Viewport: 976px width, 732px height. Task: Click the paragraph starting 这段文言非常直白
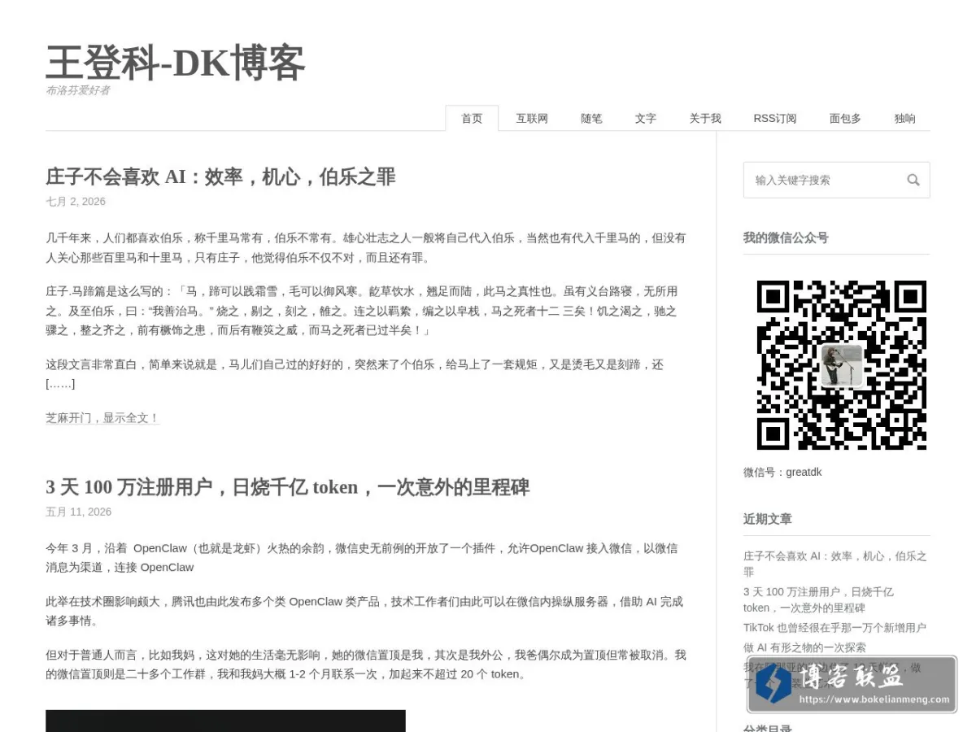pyautogui.click(x=355, y=373)
